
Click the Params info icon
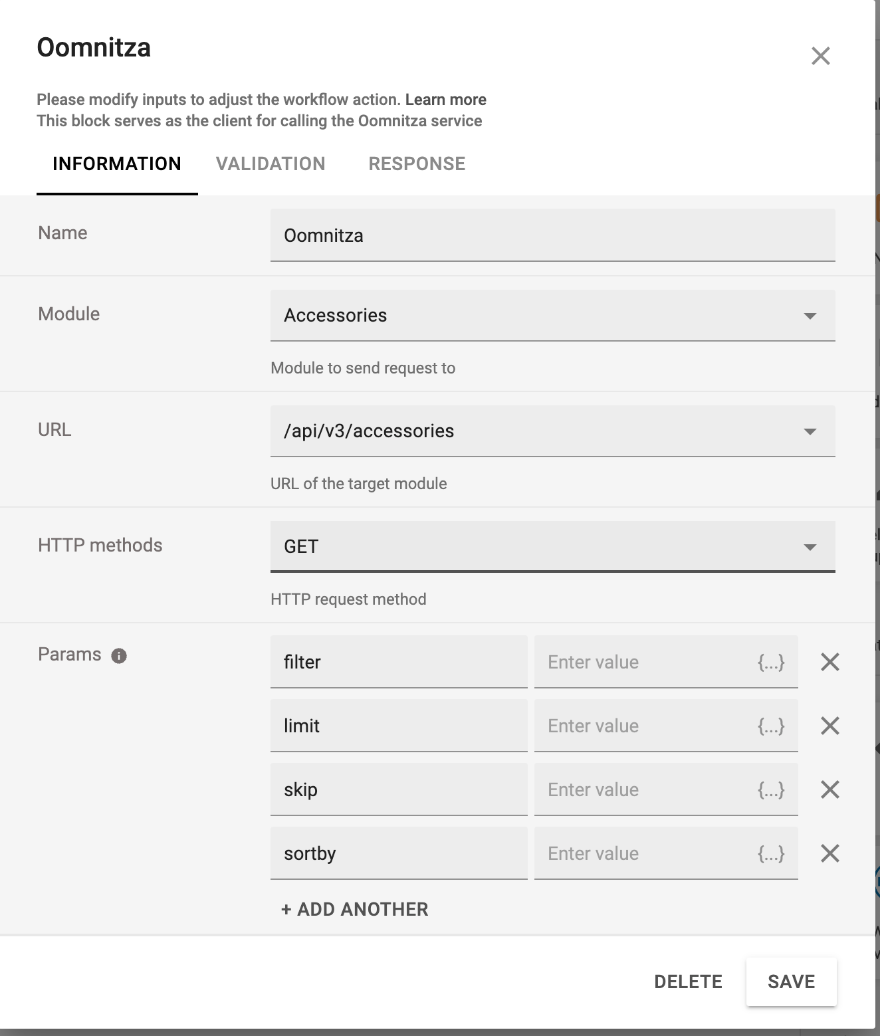pyautogui.click(x=119, y=656)
